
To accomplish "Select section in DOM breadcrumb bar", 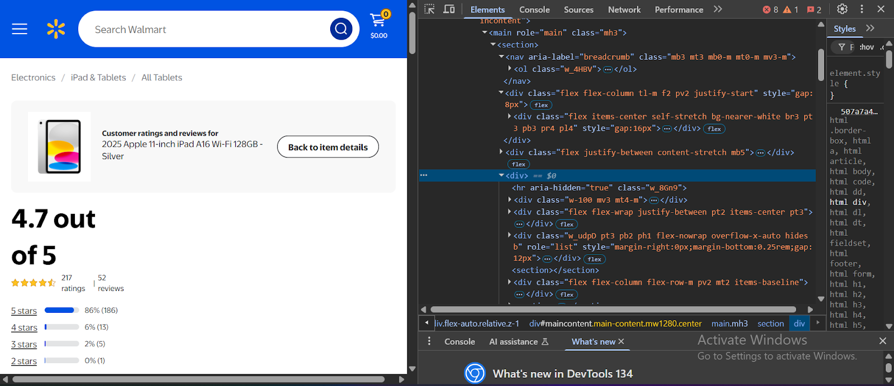I will tap(771, 323).
